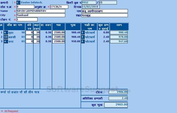Click commodity name अलसी in row 2
The width and height of the screenshot is (177, 113).
pos(12,37)
